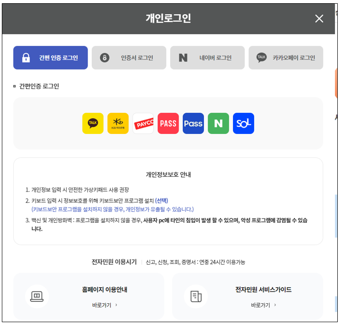
Task: Select PAYCO authentication icon
Action: coord(143,123)
